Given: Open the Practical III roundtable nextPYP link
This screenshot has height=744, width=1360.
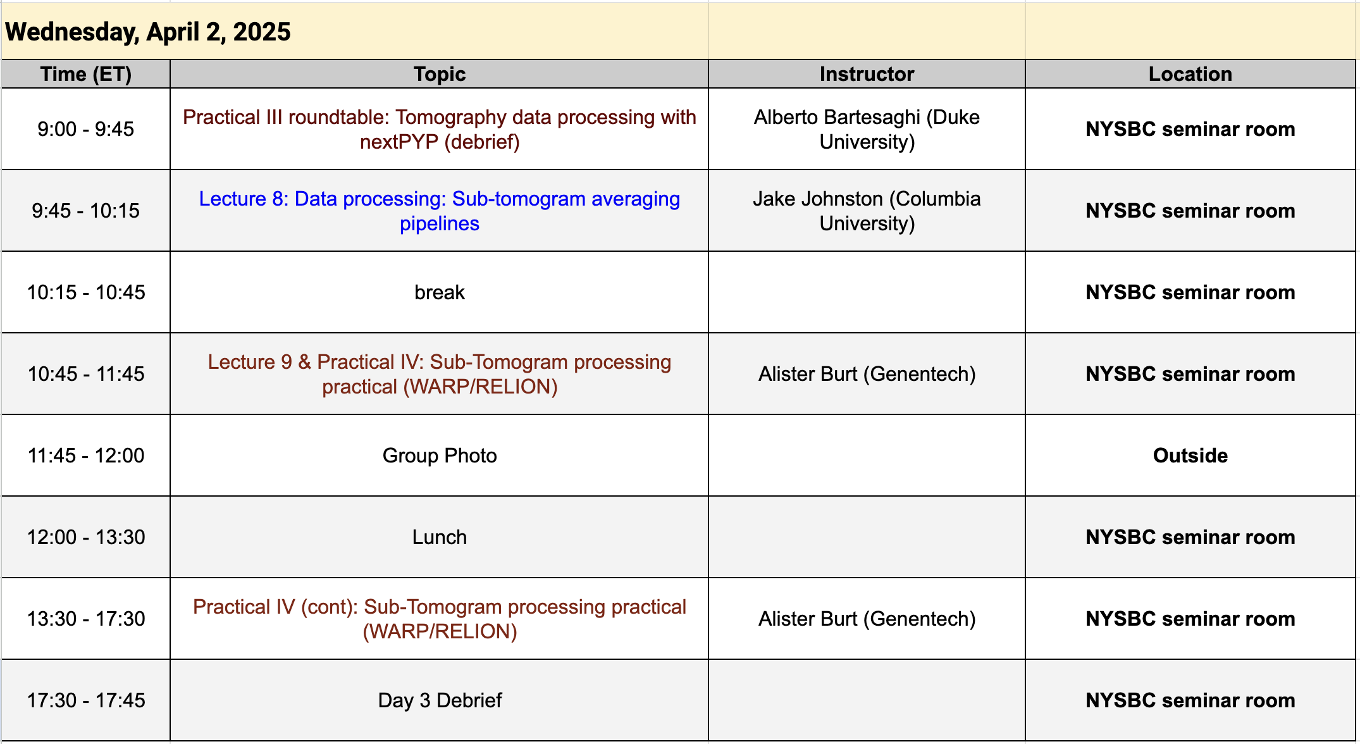Looking at the screenshot, I should pyautogui.click(x=440, y=129).
